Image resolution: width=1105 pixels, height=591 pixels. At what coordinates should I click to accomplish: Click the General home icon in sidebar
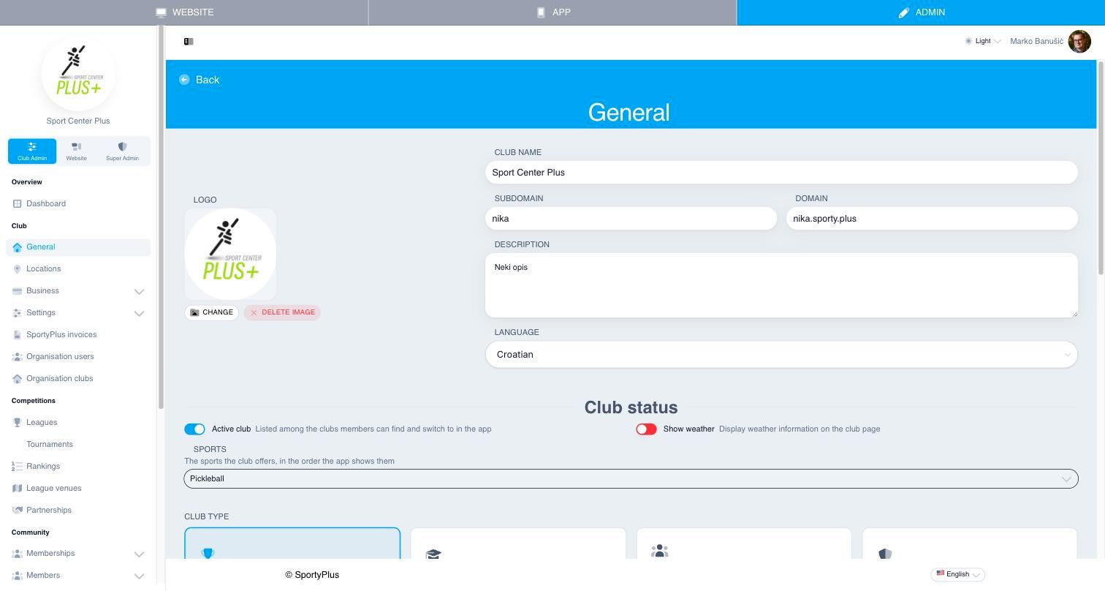(x=18, y=247)
